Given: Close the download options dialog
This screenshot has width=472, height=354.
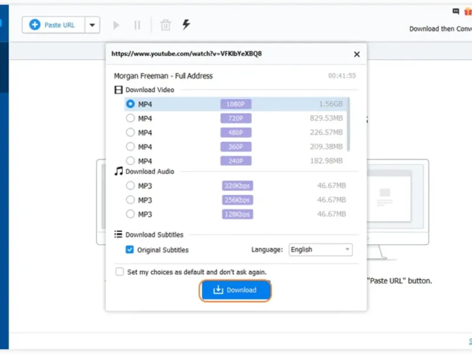Looking at the screenshot, I should click(357, 54).
